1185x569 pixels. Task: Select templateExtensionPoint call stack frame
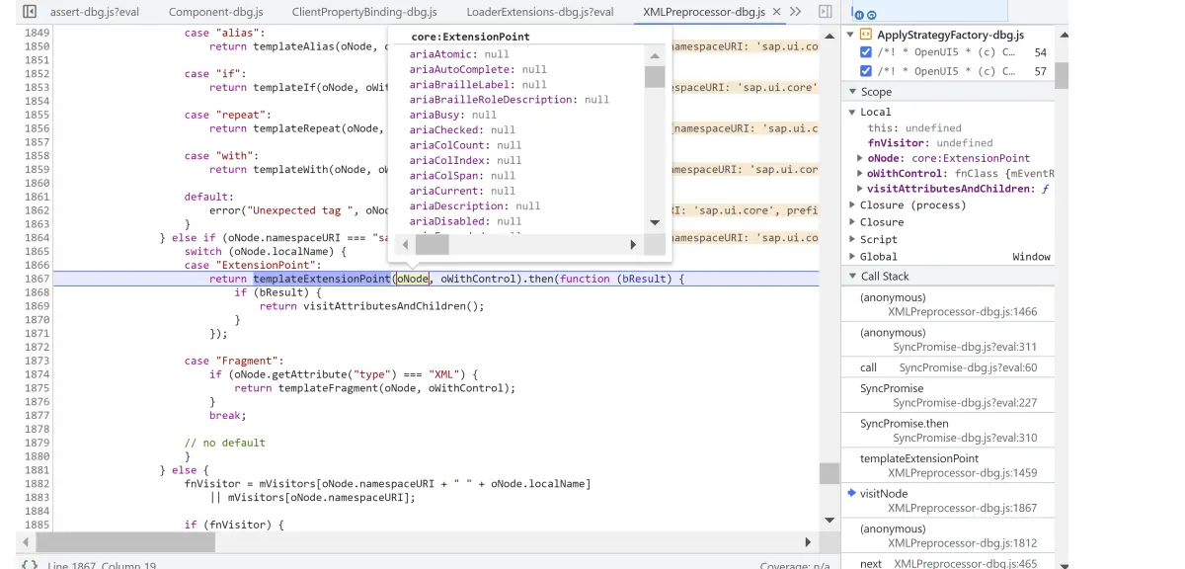click(948, 465)
